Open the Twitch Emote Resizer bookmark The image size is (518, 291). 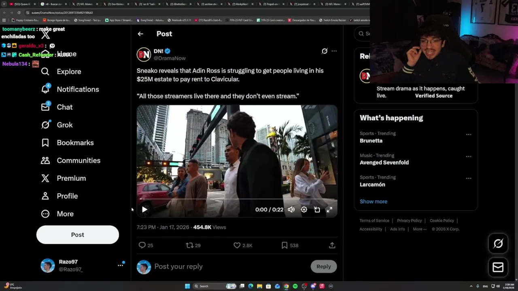coord(333,20)
